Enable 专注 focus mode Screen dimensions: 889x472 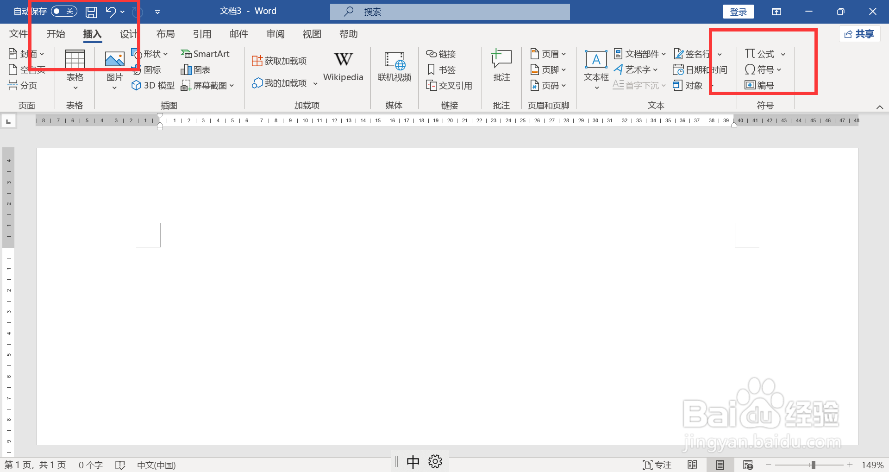pyautogui.click(x=657, y=465)
